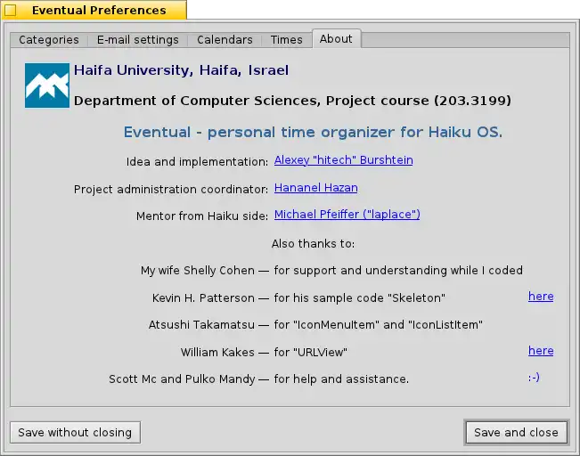Viewport: 580px width, 456px height.
Task: Click 'for help and assistance.' text
Action: (341, 379)
